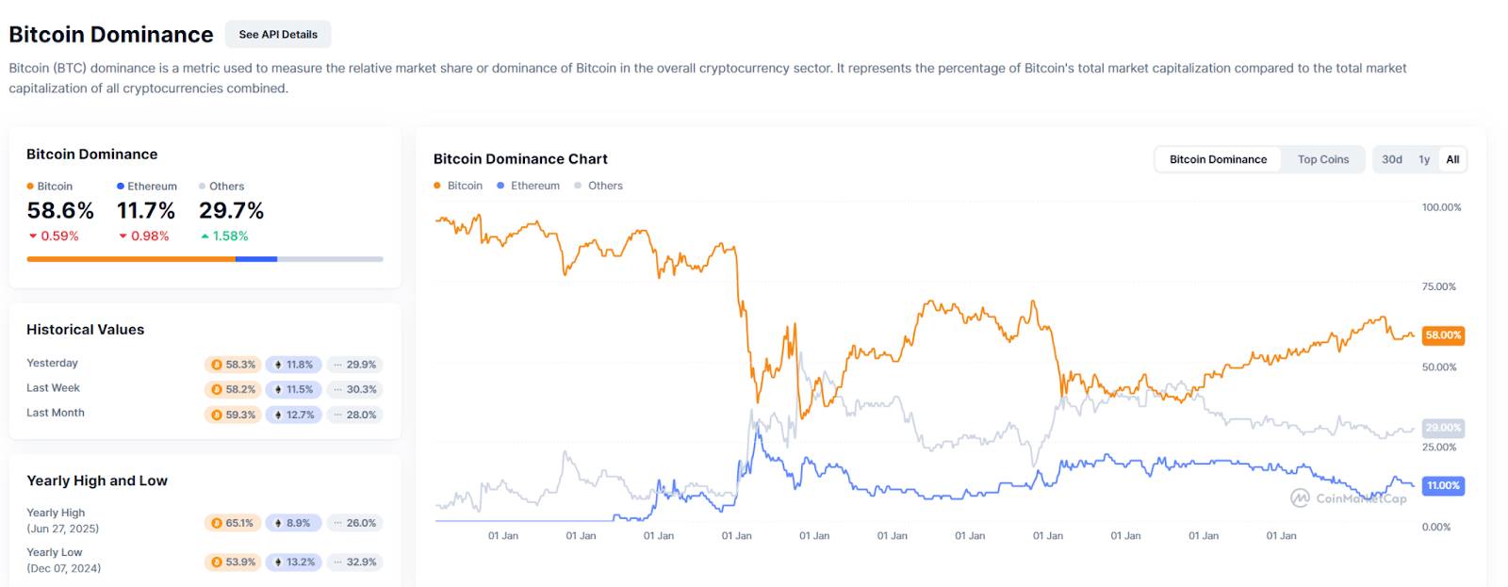
Task: Select the gray Others legend dot icon
Action: pos(202,186)
